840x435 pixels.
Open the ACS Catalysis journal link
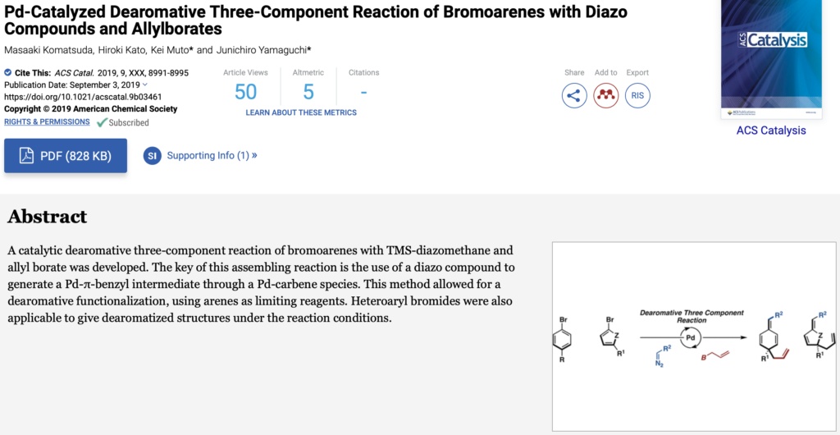(x=770, y=130)
